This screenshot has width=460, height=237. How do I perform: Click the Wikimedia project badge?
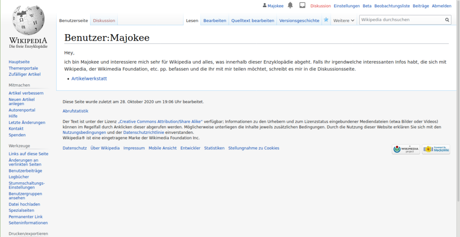pos(406,149)
